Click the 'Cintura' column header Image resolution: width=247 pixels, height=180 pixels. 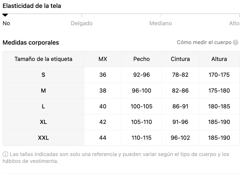[180, 59]
